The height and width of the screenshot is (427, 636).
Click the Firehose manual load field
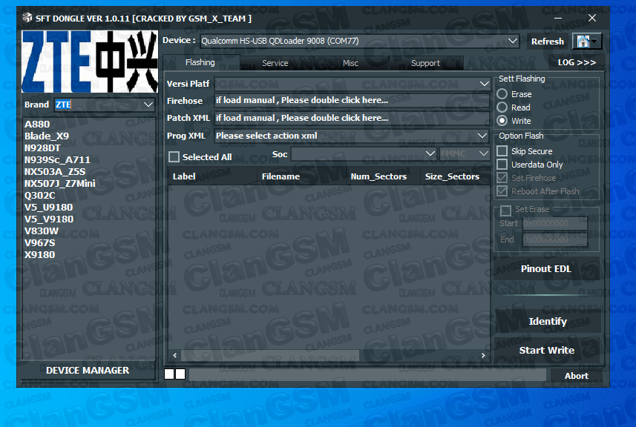pos(352,101)
